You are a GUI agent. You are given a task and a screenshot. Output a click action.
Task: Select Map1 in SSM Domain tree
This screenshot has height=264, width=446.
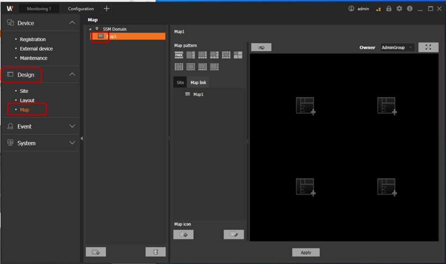112,36
